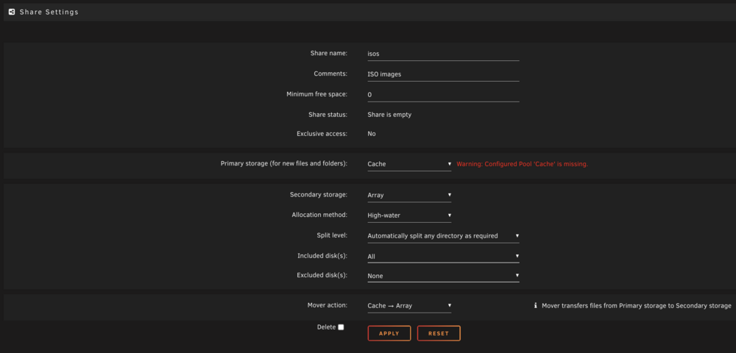Click the Minimum free space field
The height and width of the screenshot is (353, 736).
(443, 95)
